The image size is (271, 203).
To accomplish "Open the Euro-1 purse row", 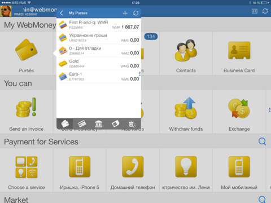I will (x=99, y=77).
